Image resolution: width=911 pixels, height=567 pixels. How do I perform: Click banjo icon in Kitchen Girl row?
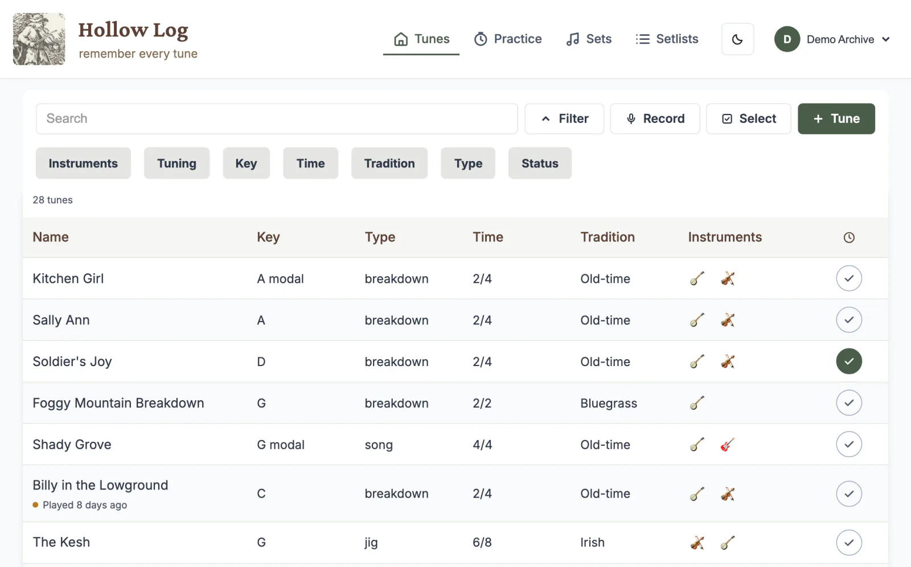click(697, 278)
